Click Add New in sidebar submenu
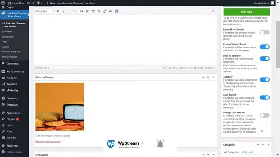280x157 pixels. coord(7,31)
